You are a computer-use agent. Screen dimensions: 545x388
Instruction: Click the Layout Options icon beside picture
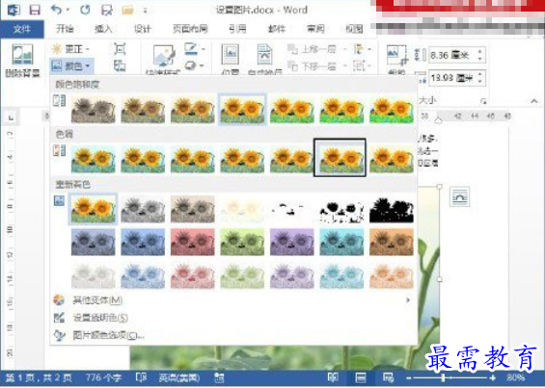click(459, 196)
